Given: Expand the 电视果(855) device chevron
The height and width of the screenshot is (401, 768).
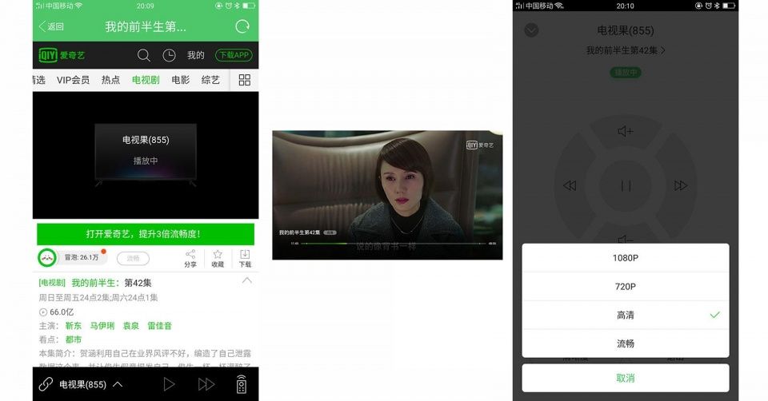Looking at the screenshot, I should pos(118,384).
